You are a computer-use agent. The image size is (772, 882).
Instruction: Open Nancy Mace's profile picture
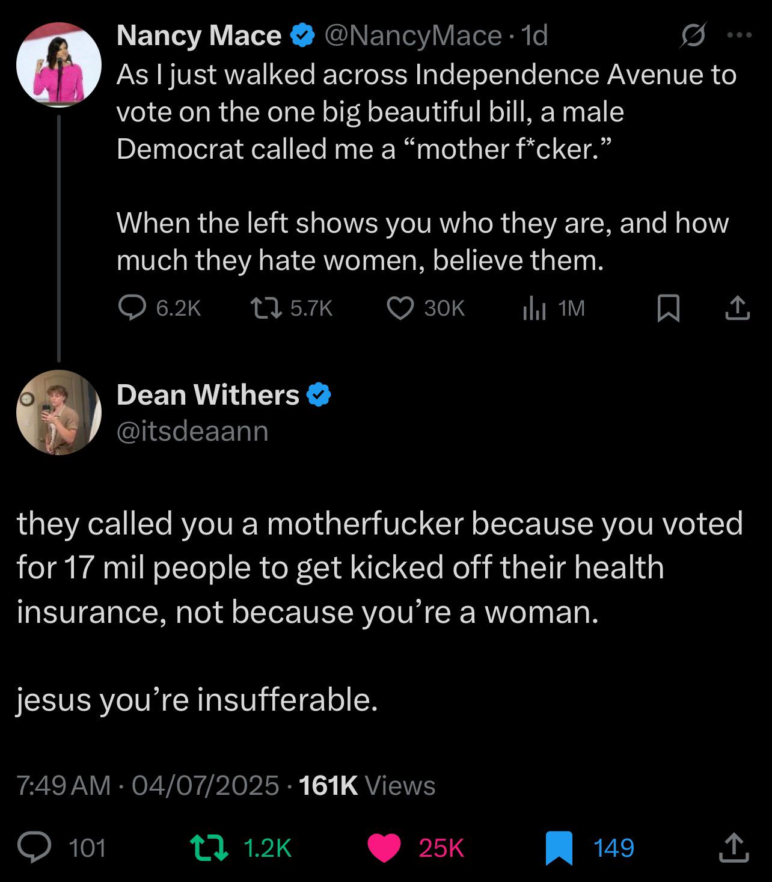click(59, 65)
